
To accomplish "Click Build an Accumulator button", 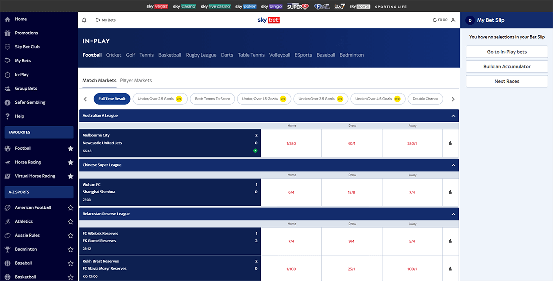I will (x=507, y=67).
